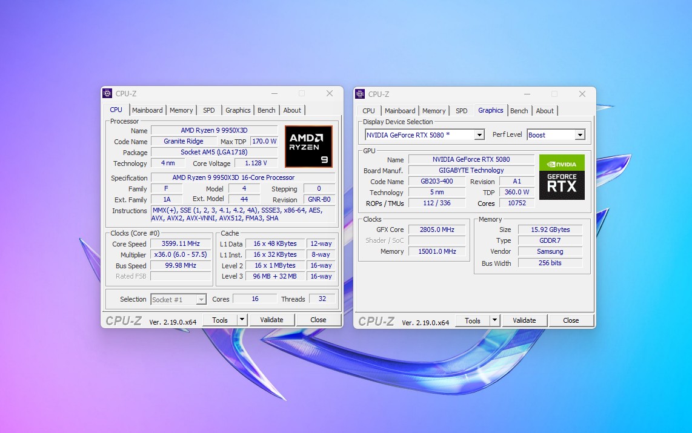Click the memory Vendor value Samsung
The image size is (692, 433).
[550, 251]
